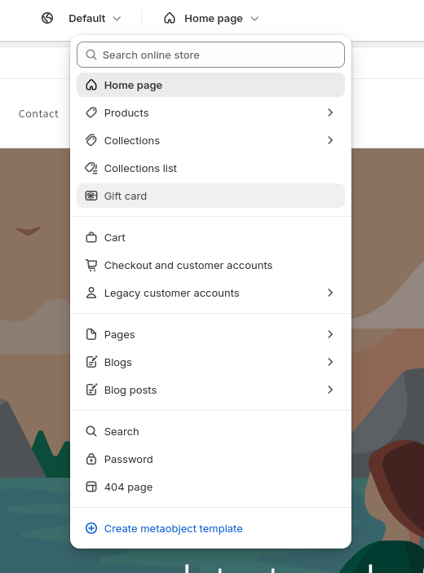Viewport: 424px width, 573px height.
Task: Open the Cart template
Action: [x=210, y=237]
